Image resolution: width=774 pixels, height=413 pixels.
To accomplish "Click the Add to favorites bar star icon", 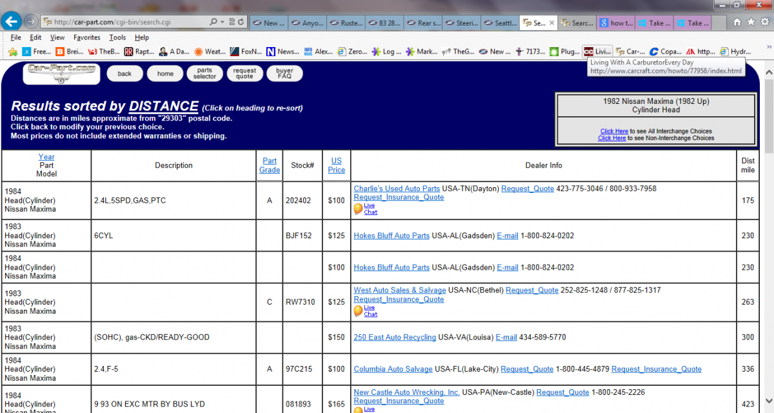I will (x=13, y=52).
